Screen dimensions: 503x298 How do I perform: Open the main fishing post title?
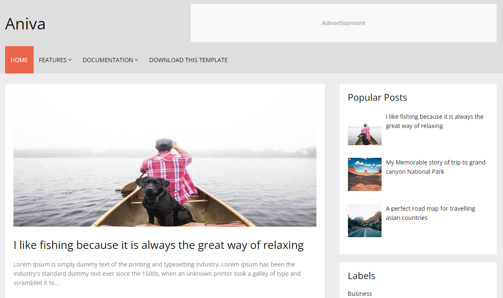(x=158, y=245)
